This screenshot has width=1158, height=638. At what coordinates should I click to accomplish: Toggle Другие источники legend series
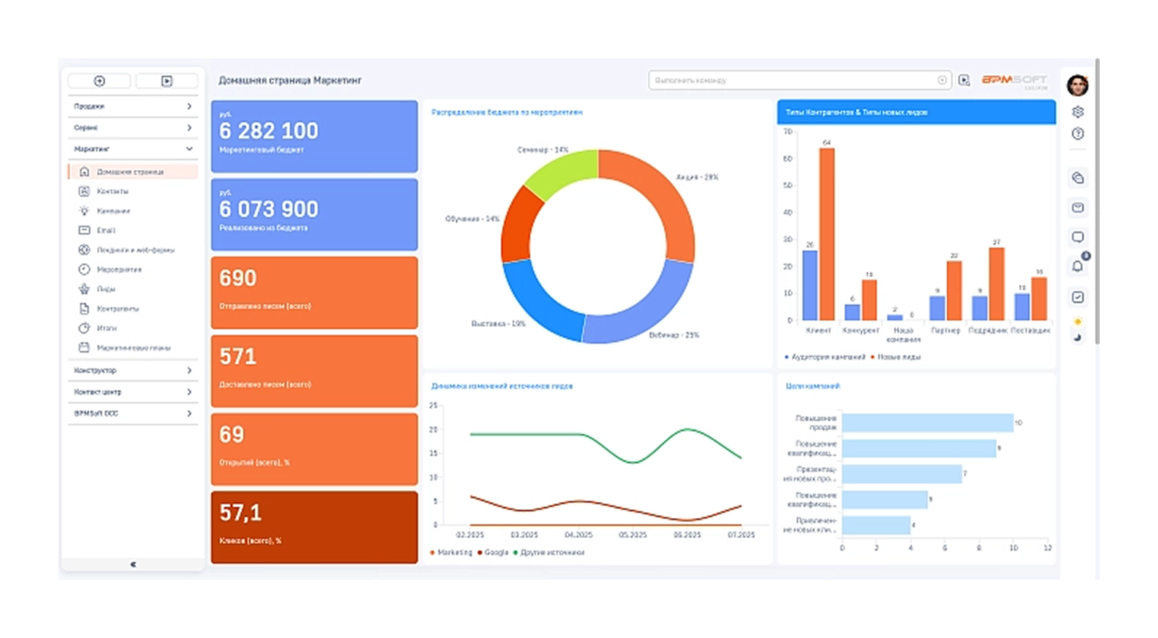549,553
